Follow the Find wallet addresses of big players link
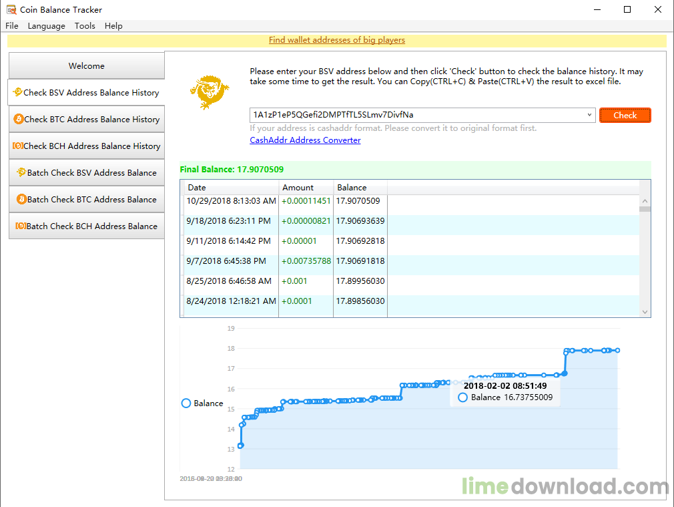The image size is (674, 507). tap(336, 40)
